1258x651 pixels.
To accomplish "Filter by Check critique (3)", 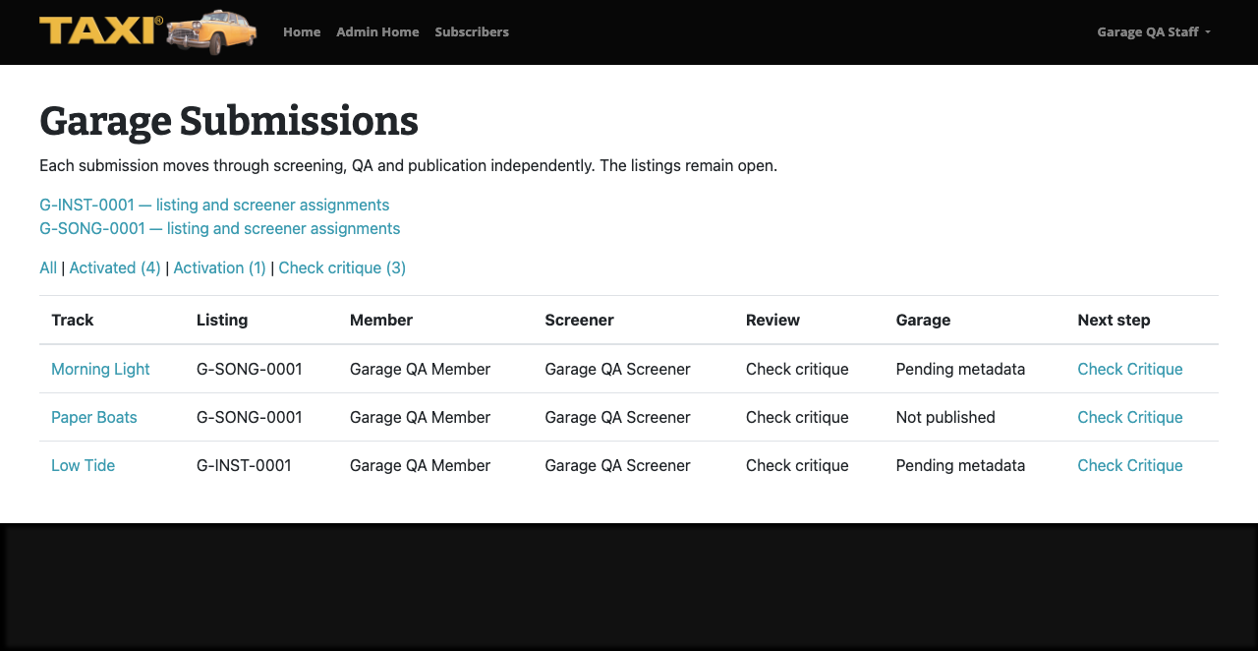I will (342, 267).
